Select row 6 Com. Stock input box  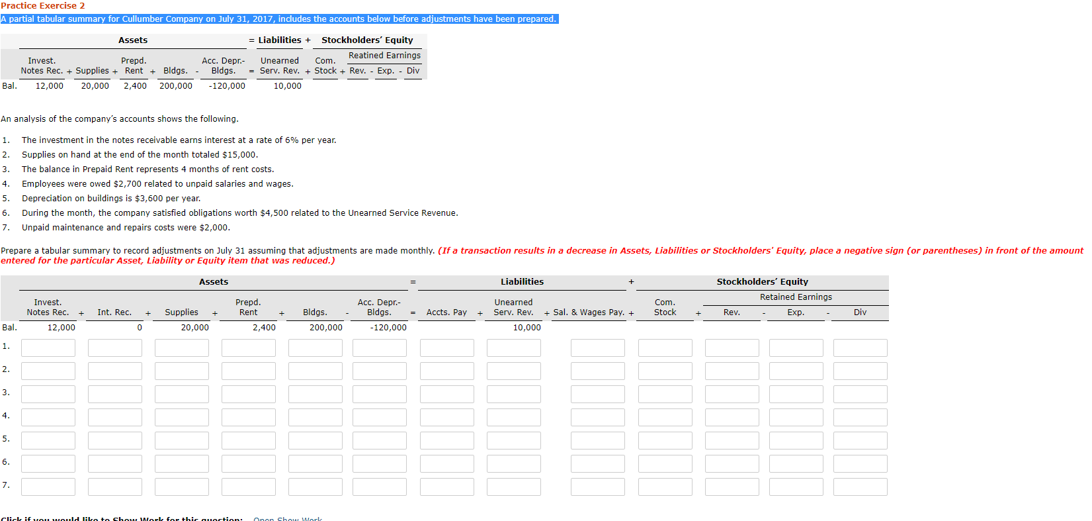coord(665,464)
